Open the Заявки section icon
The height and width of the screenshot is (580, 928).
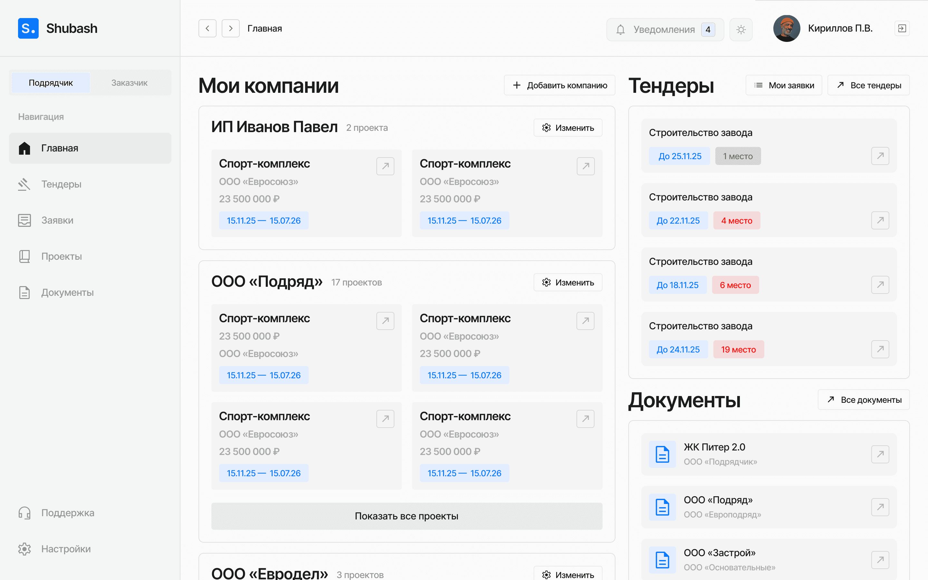24,220
